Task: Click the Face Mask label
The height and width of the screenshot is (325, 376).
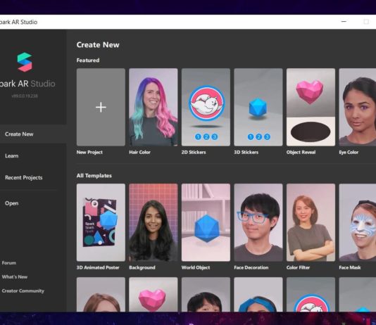Action: point(350,267)
